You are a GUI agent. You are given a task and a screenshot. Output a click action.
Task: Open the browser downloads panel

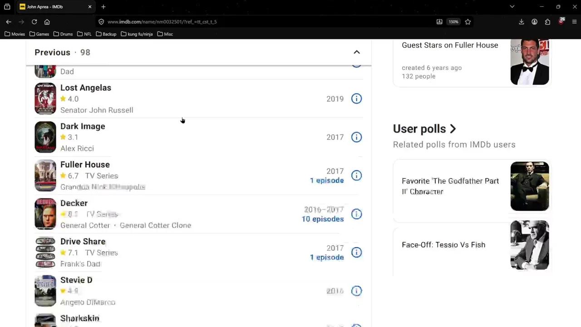point(521,22)
